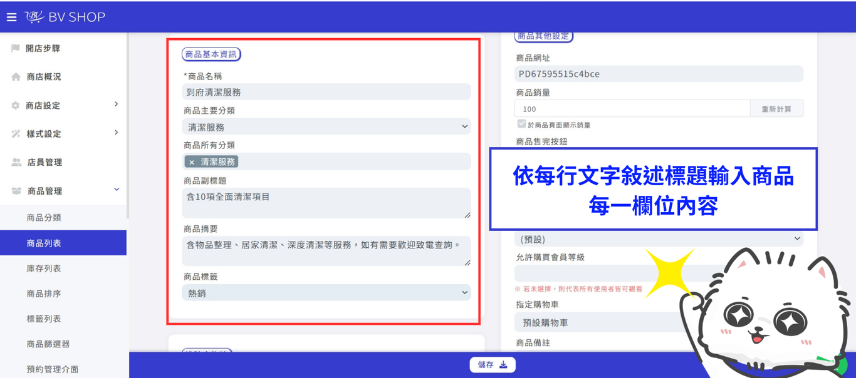Image resolution: width=856 pixels, height=378 pixels.
Task: Expand the 商店設定 submenu arrow
Action: pos(116,105)
